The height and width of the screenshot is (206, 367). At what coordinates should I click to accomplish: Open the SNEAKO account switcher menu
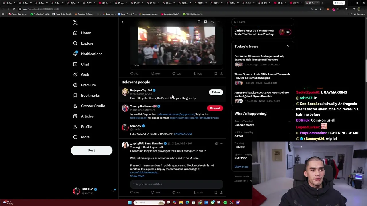113,191
